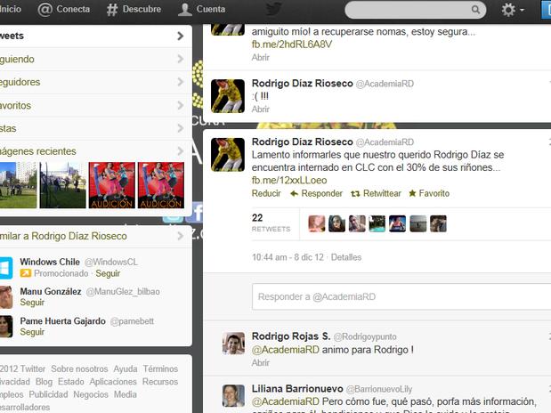
Task: Click inside the top search box
Action: [416, 10]
